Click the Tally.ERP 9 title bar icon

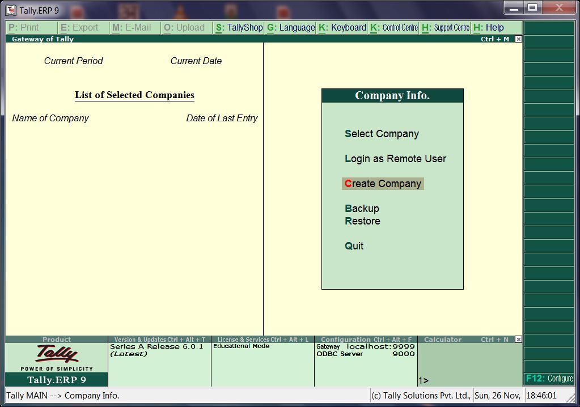pos(11,10)
